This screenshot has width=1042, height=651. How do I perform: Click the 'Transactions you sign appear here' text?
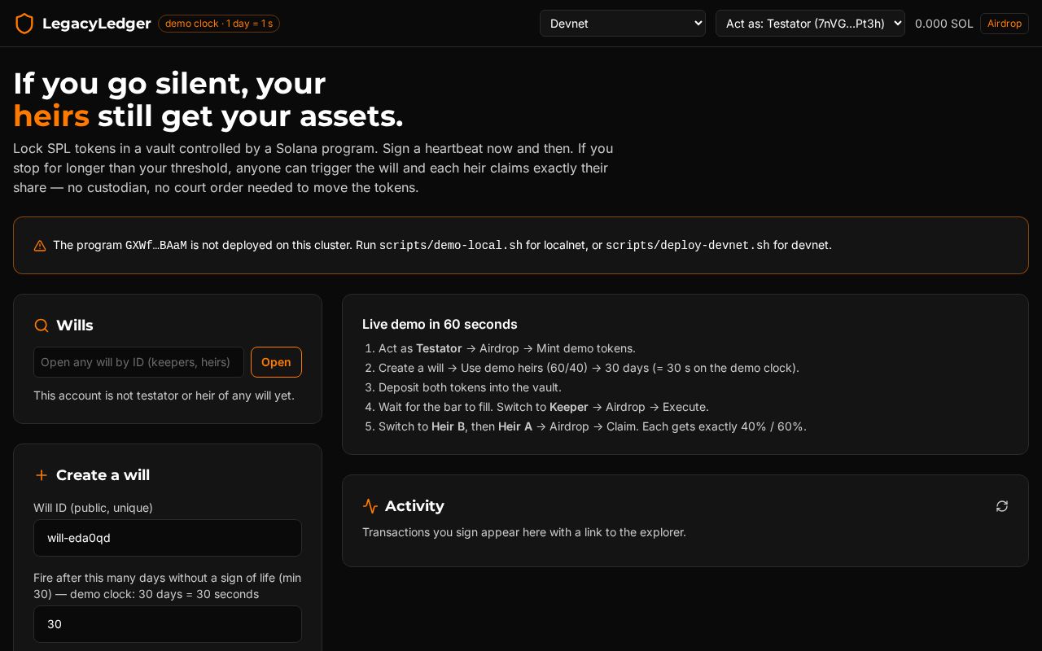pyautogui.click(x=524, y=532)
